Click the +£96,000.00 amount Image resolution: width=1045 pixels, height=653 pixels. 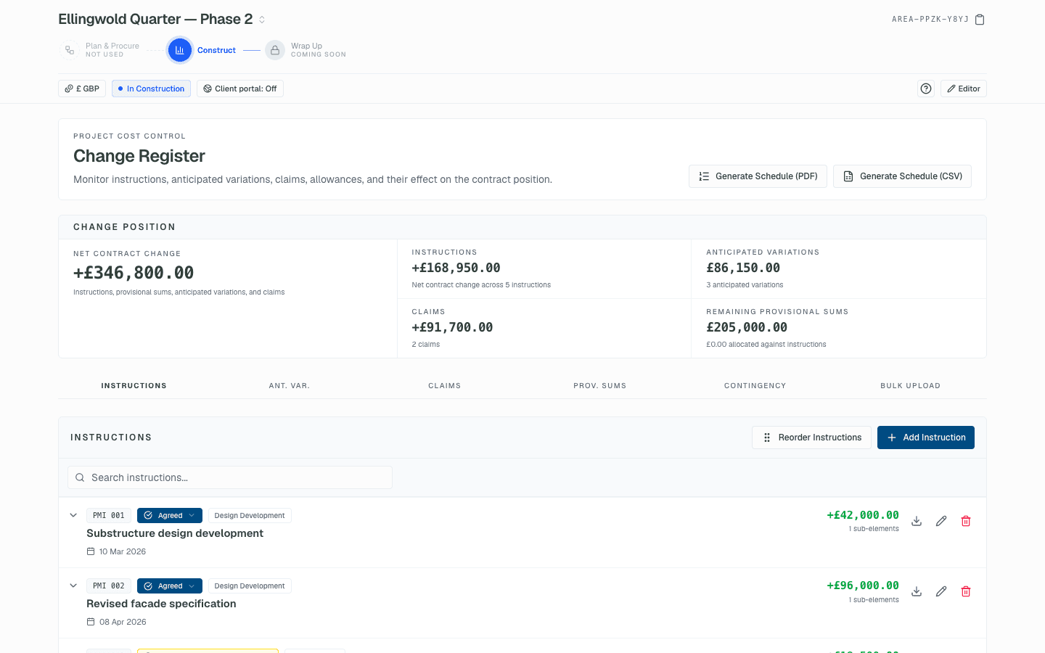pos(863,586)
